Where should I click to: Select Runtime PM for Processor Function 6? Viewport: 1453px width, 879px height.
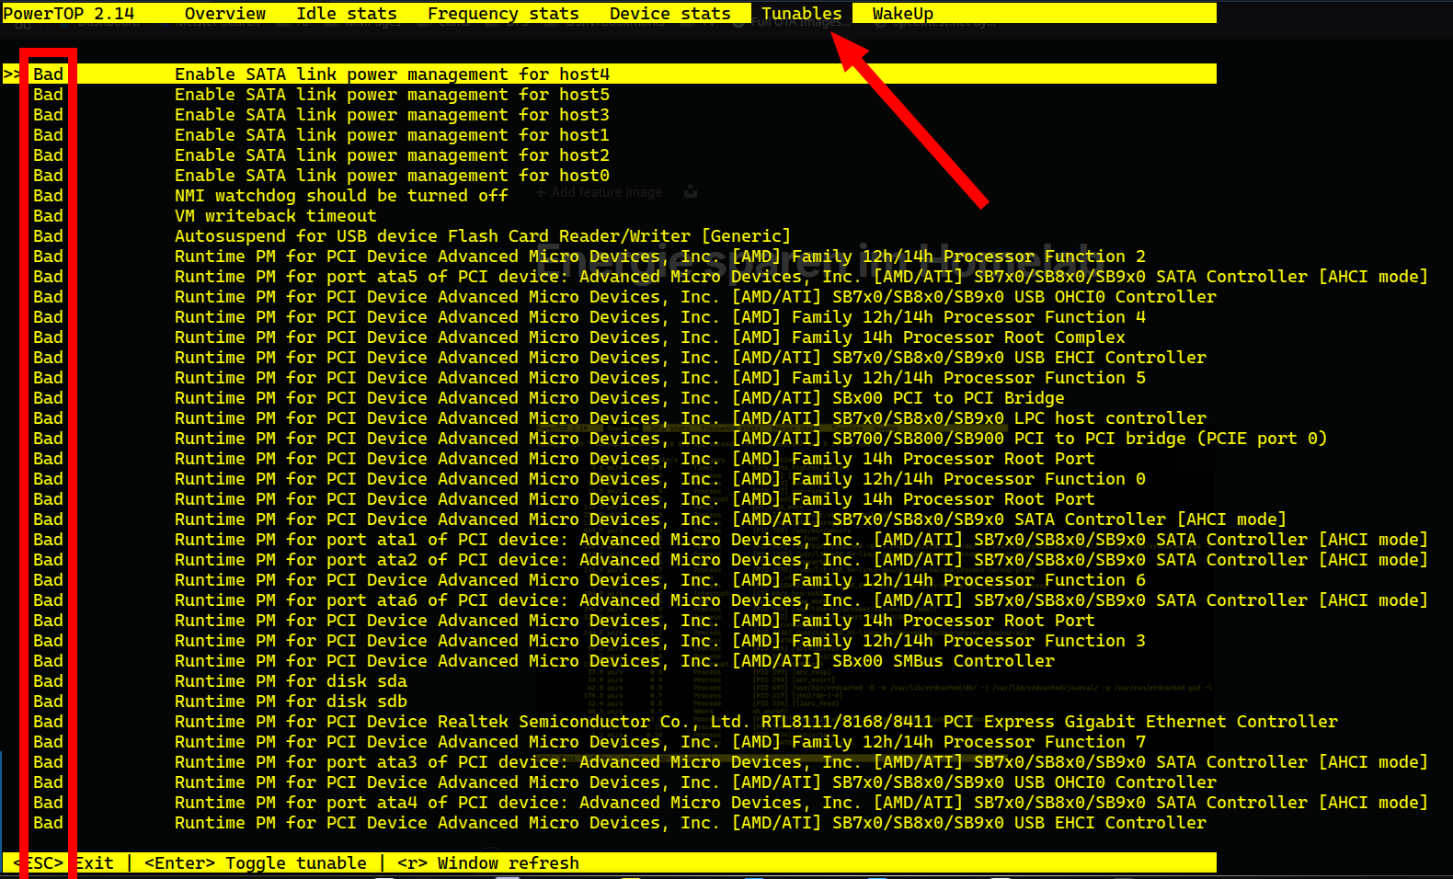(x=660, y=580)
